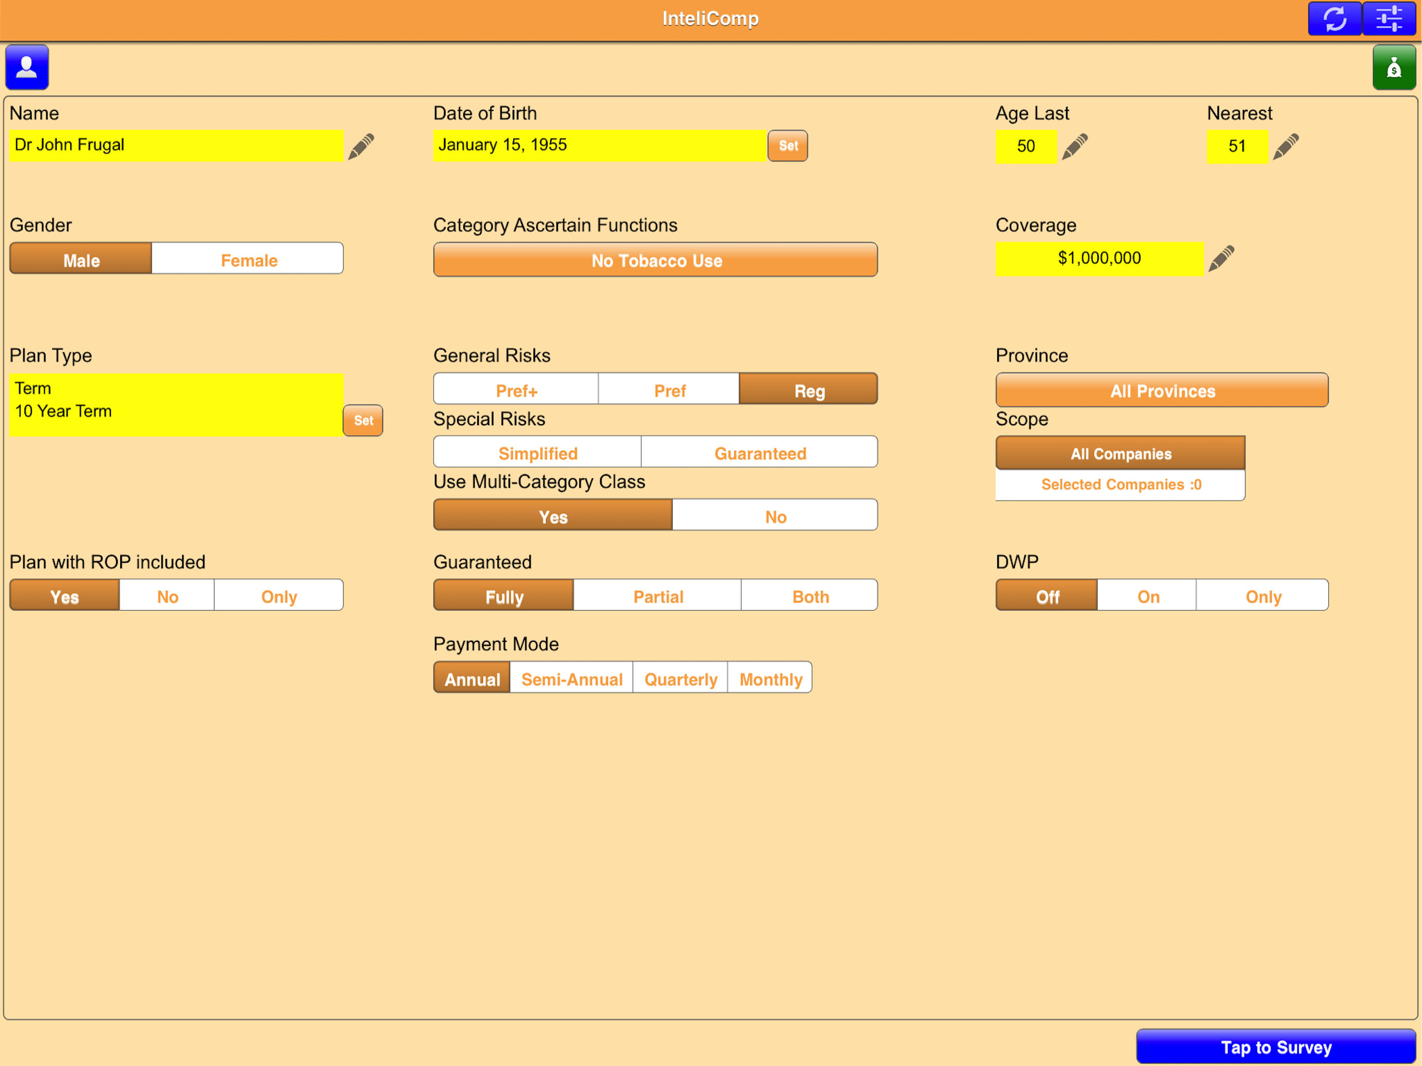Choose Monthly payment mode

[x=770, y=678]
